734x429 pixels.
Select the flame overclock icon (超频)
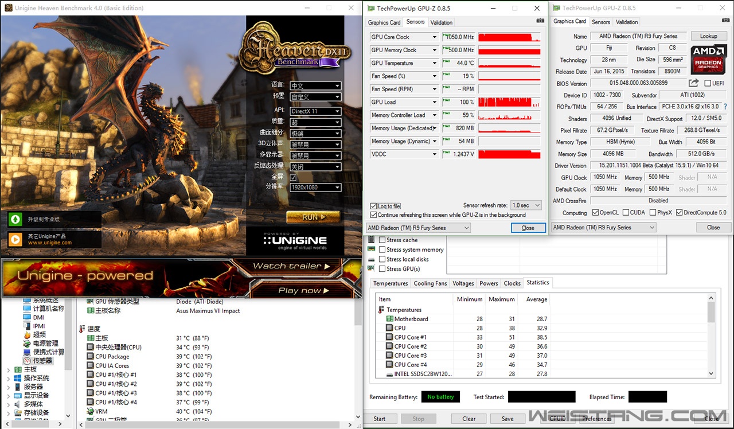(27, 334)
